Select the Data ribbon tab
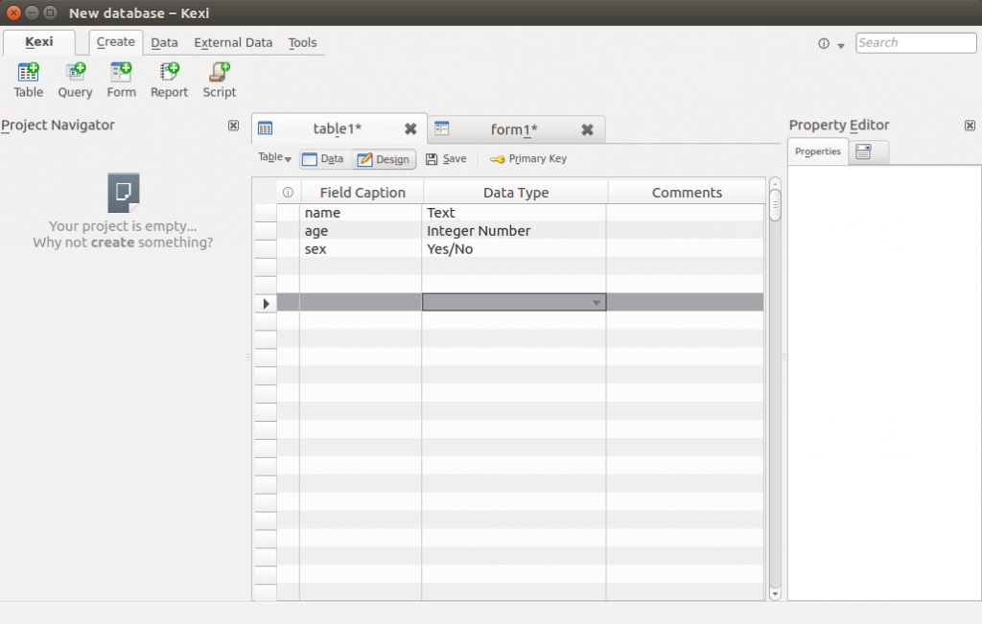 (x=164, y=42)
